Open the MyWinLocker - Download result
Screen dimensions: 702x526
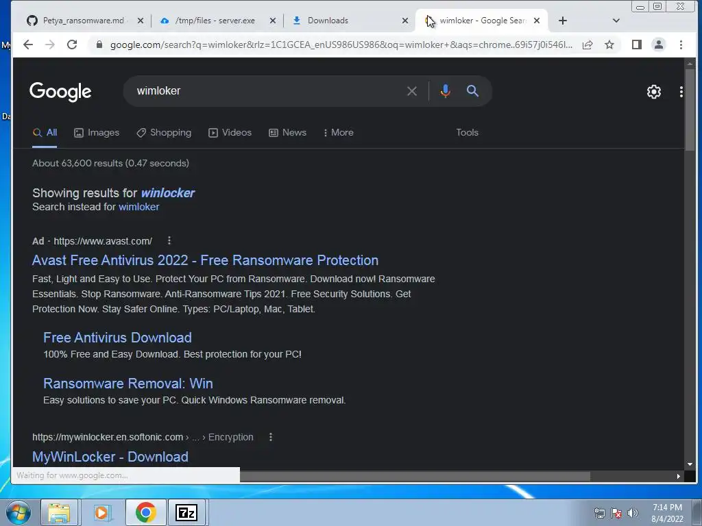coord(110,457)
